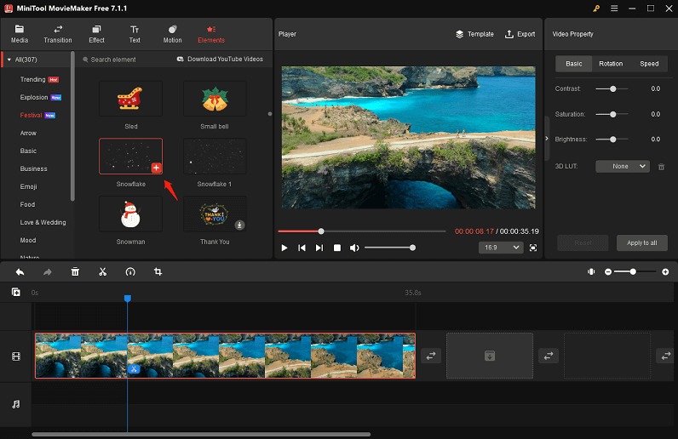Download the Thank You element
Image resolution: width=678 pixels, height=439 pixels.
click(x=239, y=225)
